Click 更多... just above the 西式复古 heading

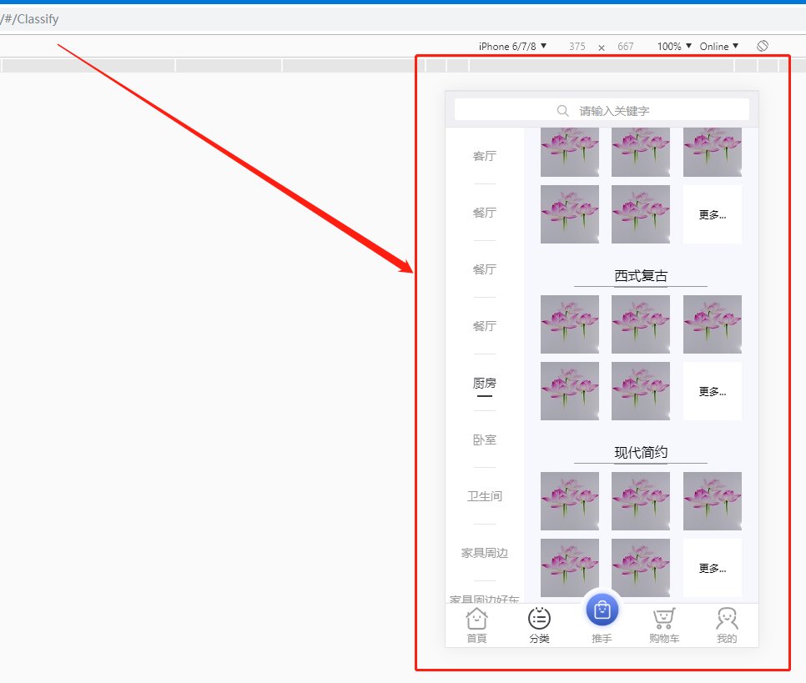pyautogui.click(x=713, y=214)
